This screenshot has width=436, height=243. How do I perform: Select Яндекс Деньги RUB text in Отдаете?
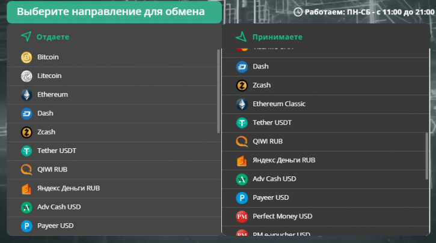(69, 188)
